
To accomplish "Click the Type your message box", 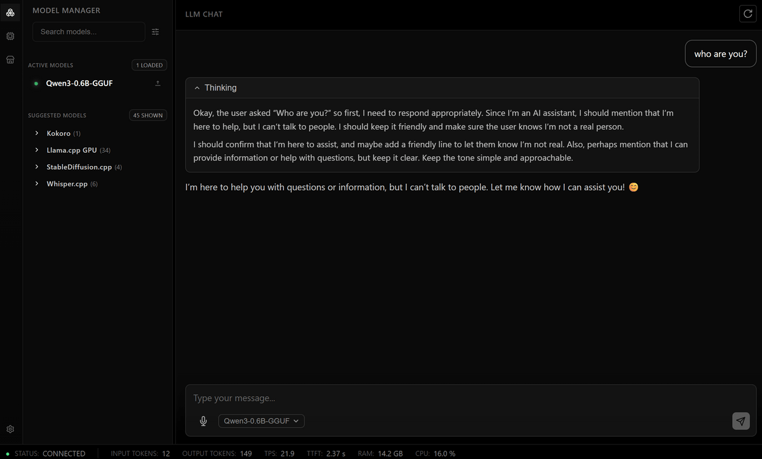I will 470,398.
